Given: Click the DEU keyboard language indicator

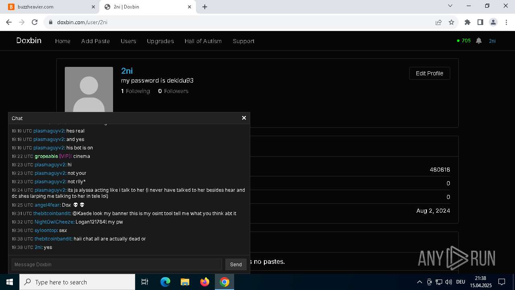Looking at the screenshot, I should pos(461,282).
